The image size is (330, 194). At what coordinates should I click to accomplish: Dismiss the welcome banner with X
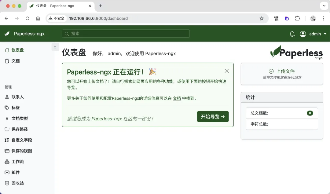point(227,71)
